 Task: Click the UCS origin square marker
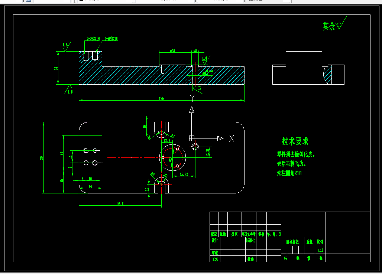coord(192,138)
